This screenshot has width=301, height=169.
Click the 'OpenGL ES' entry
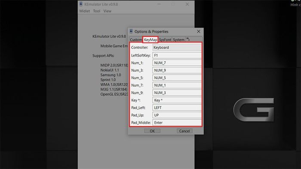click(x=114, y=94)
